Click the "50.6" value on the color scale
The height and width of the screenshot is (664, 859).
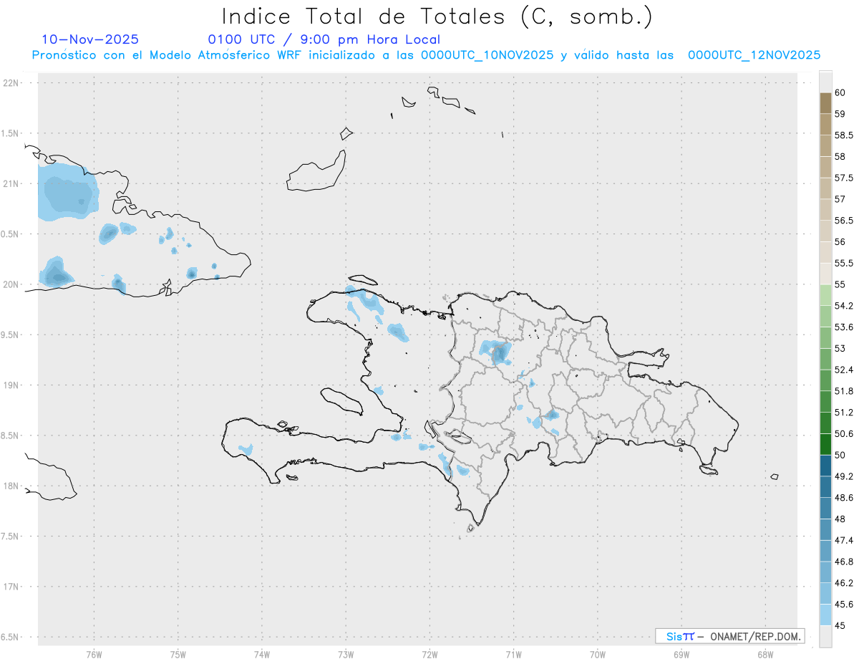843,433
